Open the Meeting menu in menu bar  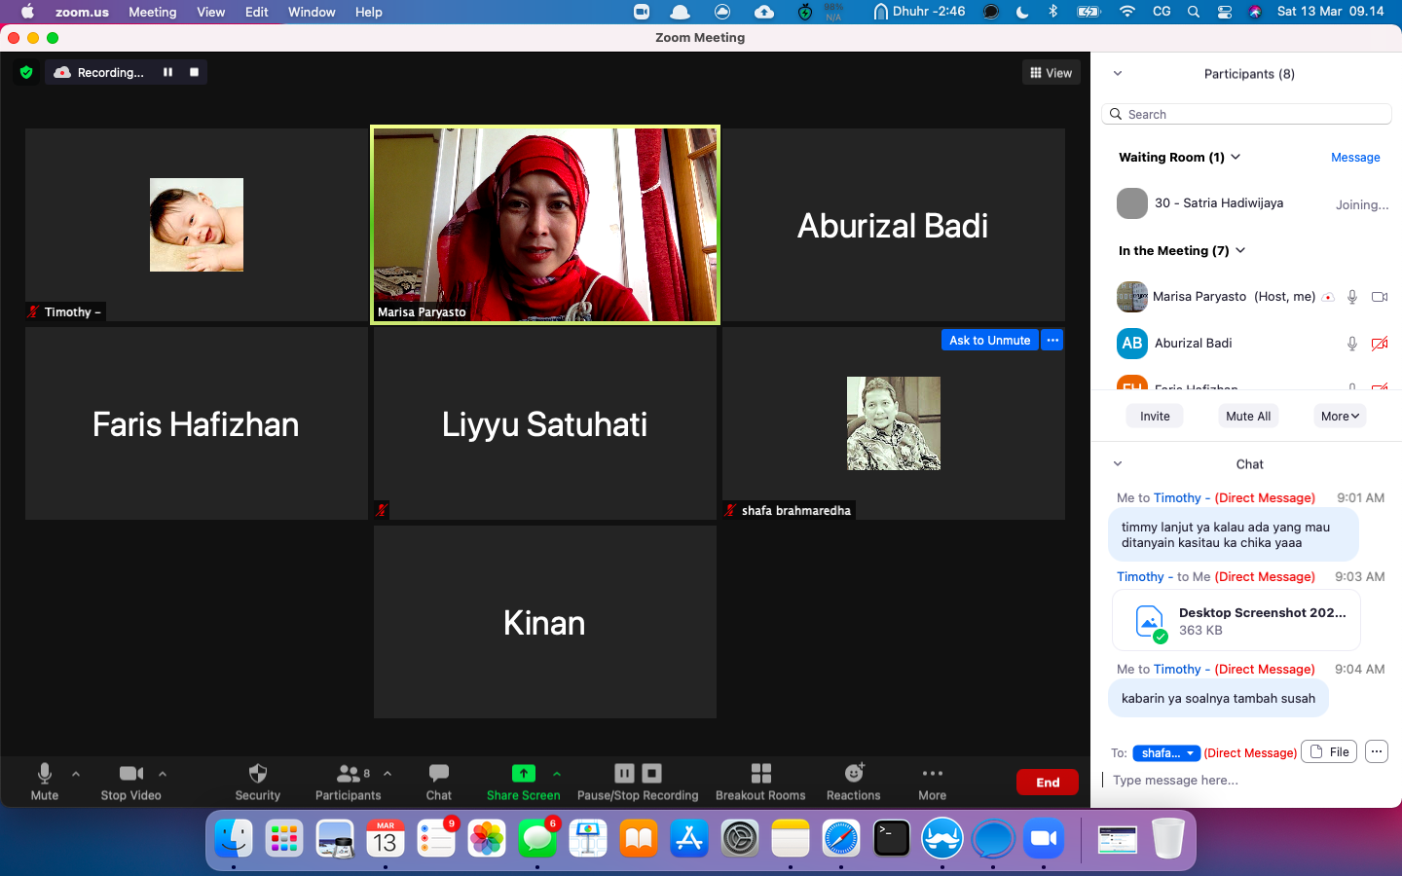(153, 12)
